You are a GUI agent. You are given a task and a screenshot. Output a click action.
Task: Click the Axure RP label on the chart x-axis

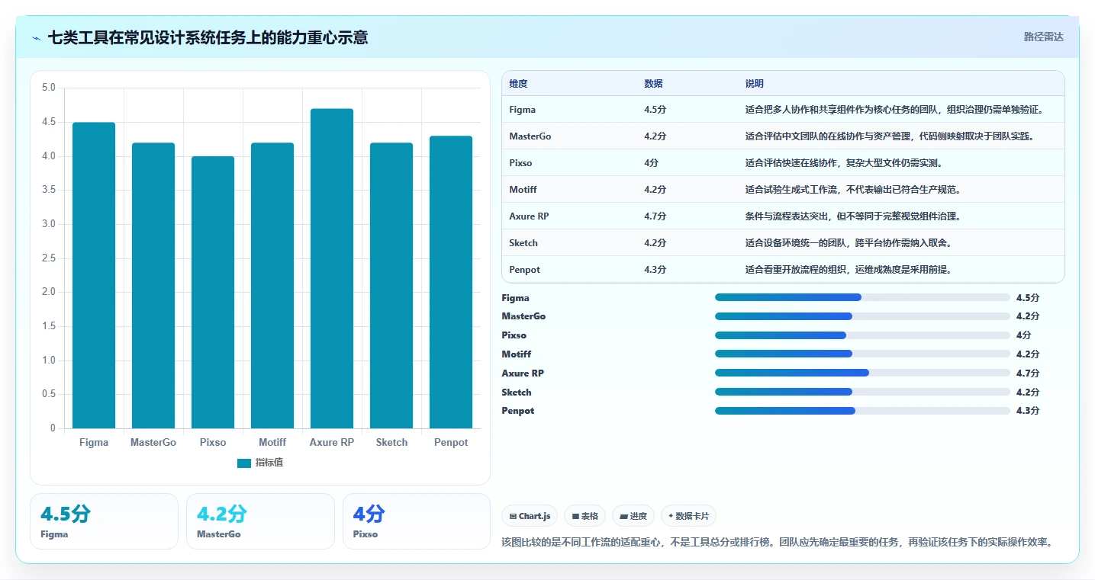pos(332,443)
